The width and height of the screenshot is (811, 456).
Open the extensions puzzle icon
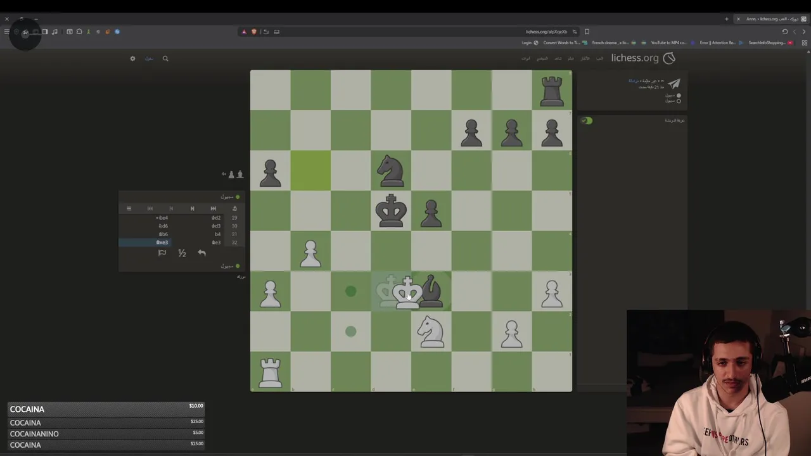coord(79,32)
